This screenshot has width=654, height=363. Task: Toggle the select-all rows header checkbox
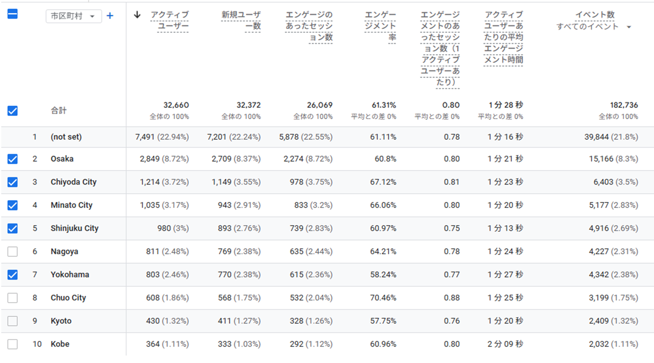[13, 14]
